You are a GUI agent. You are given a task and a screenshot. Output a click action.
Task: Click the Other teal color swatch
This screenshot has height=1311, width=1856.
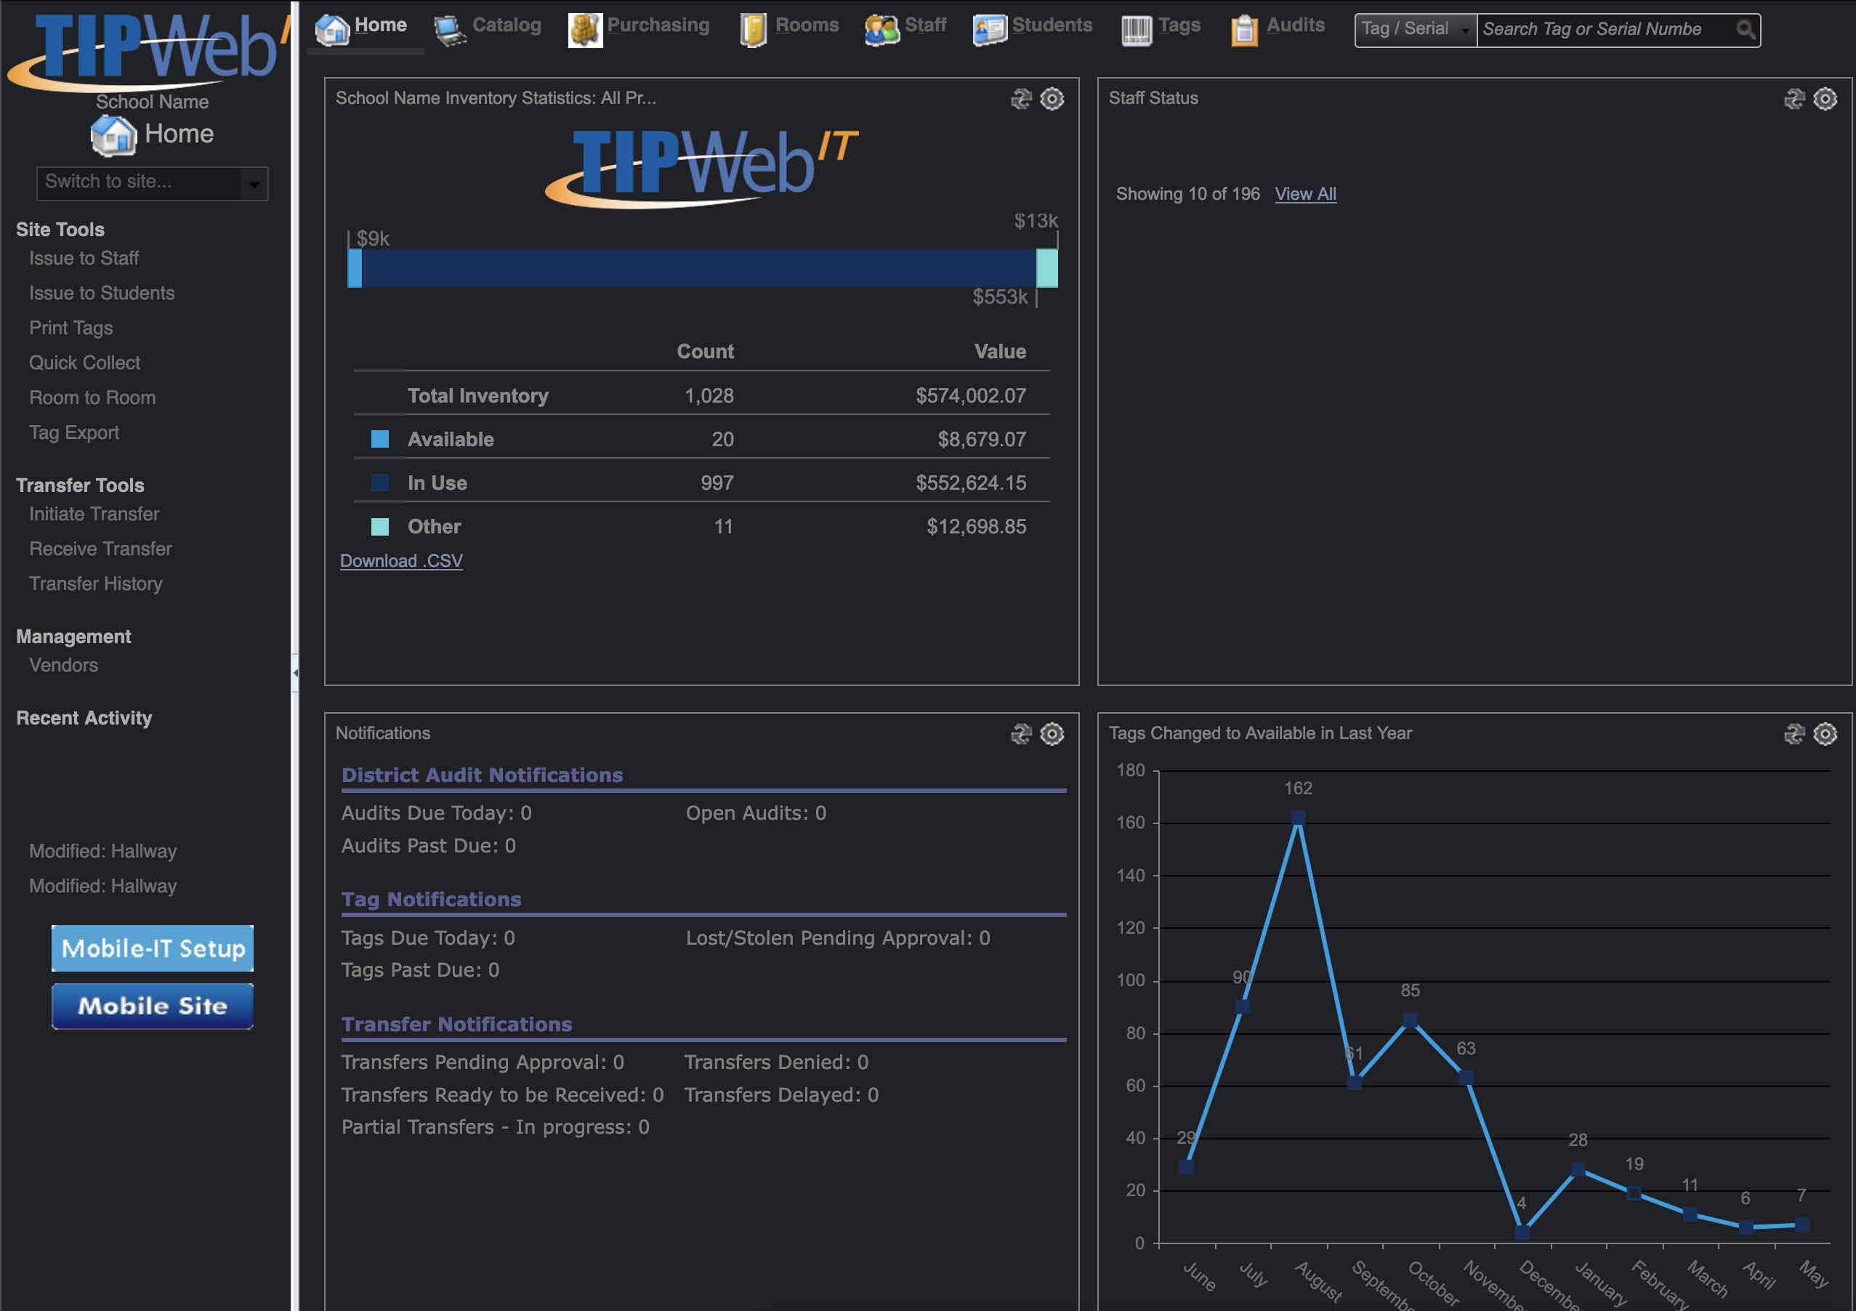tap(380, 527)
